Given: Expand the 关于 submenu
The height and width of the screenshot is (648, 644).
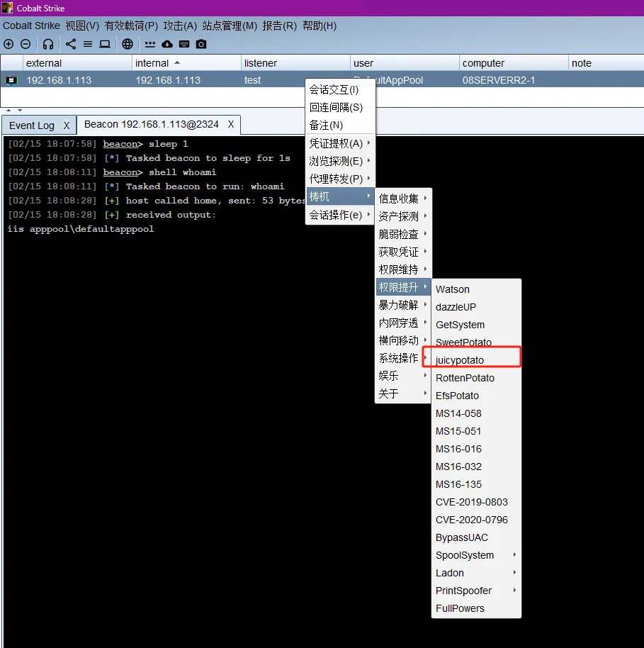Looking at the screenshot, I should click(x=403, y=394).
